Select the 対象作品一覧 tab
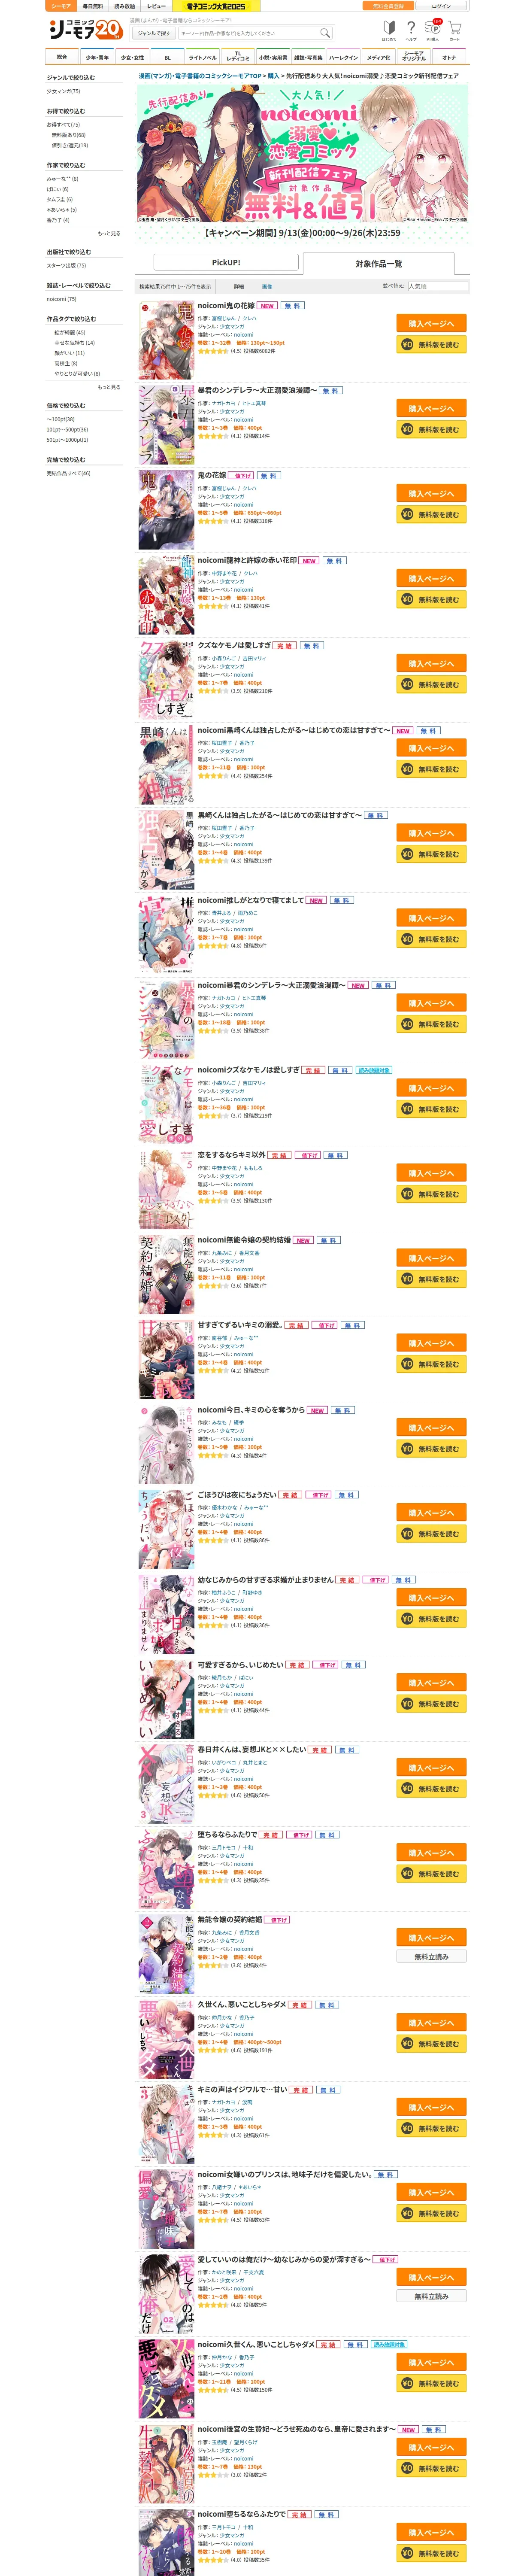 378,263
